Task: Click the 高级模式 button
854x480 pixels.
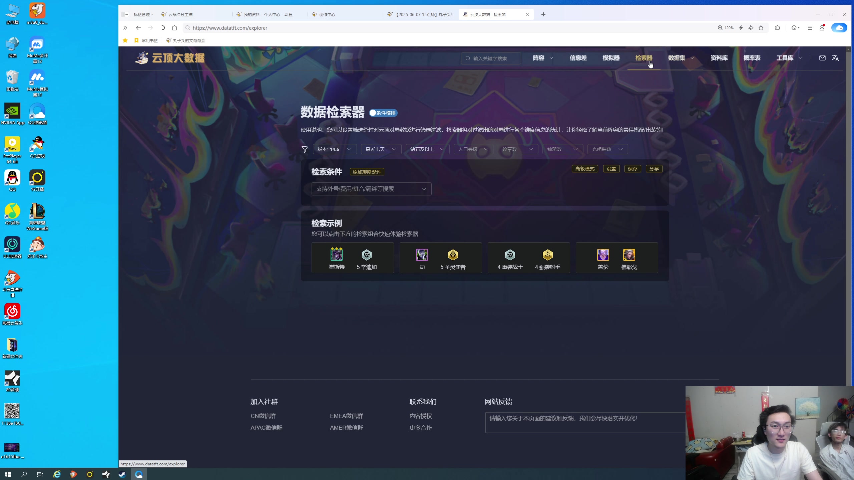Action: coord(585,169)
